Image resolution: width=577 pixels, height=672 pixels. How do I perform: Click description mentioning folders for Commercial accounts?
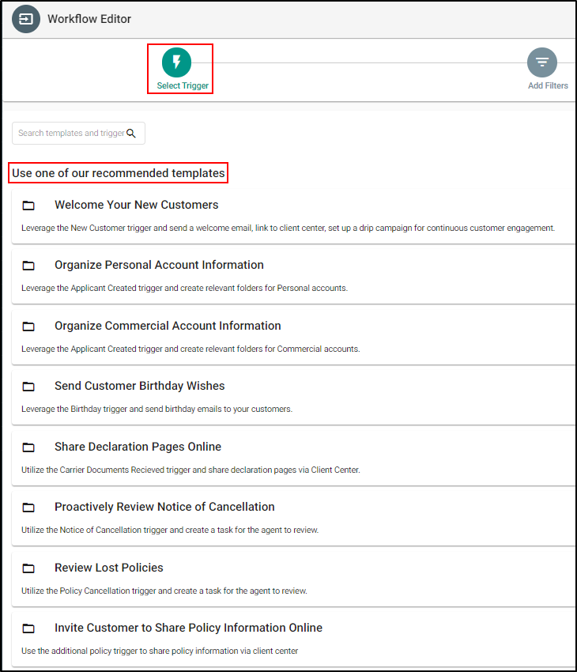tap(190, 349)
